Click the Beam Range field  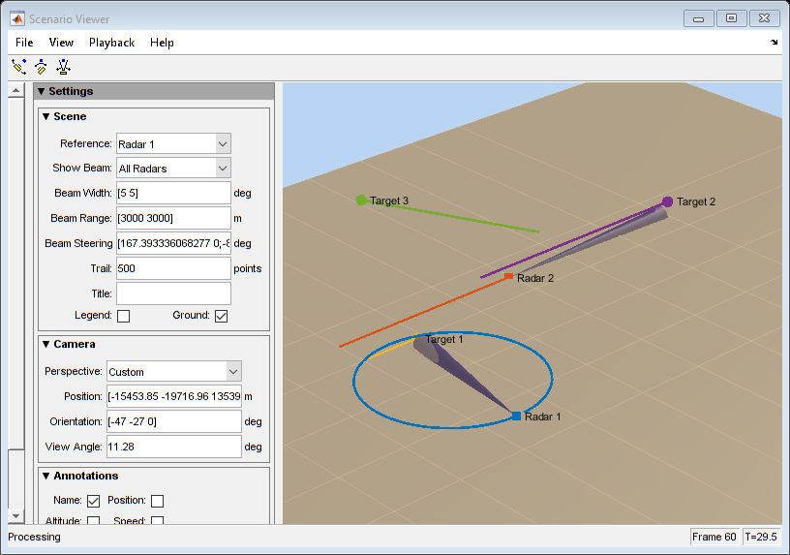tap(173, 218)
